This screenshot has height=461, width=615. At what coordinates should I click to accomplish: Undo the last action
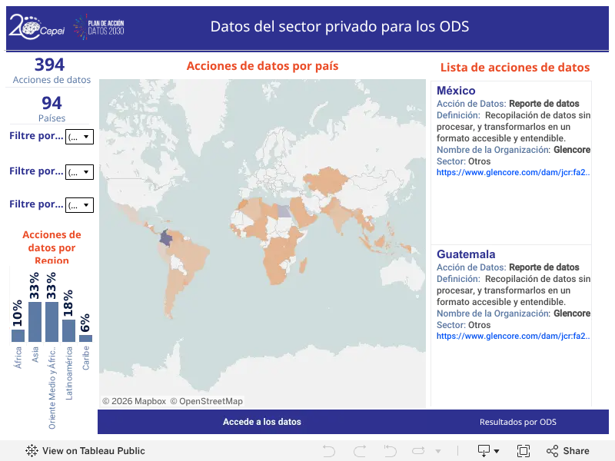329,451
